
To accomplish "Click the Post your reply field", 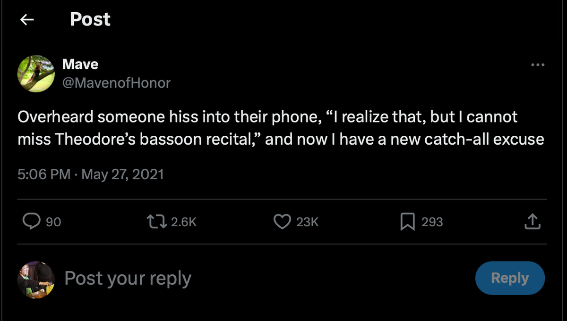I will click(x=128, y=278).
